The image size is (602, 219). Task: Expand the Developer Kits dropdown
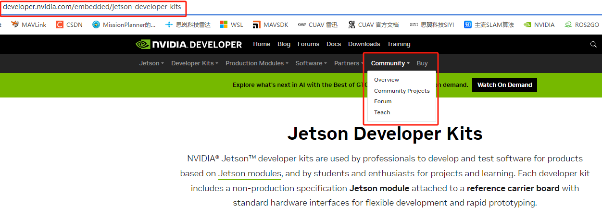195,63
